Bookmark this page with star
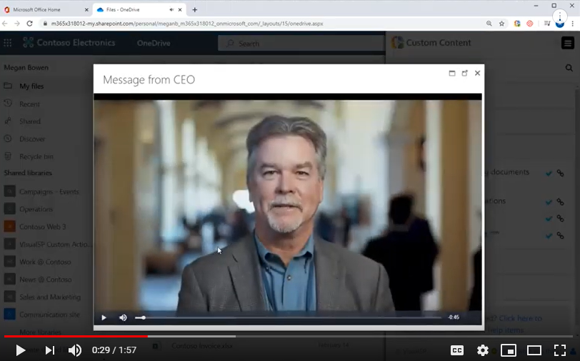 [501, 24]
